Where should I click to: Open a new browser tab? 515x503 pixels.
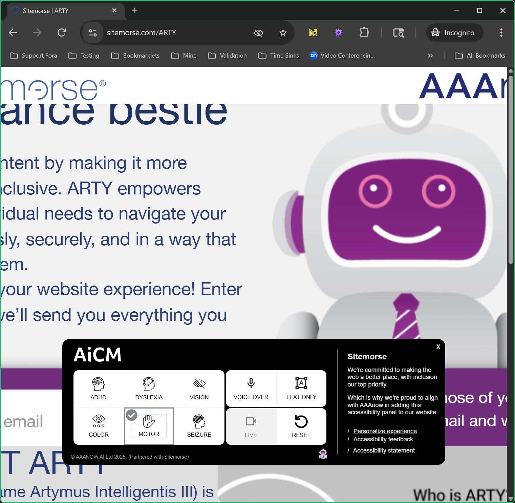135,11
